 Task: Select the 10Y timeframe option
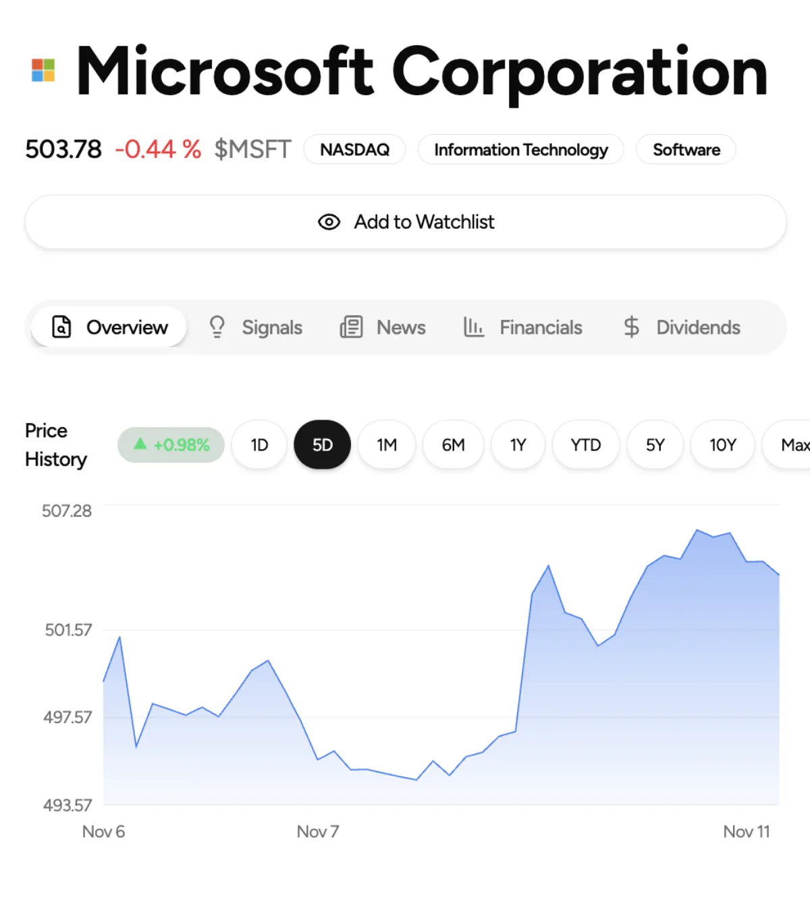tap(722, 445)
